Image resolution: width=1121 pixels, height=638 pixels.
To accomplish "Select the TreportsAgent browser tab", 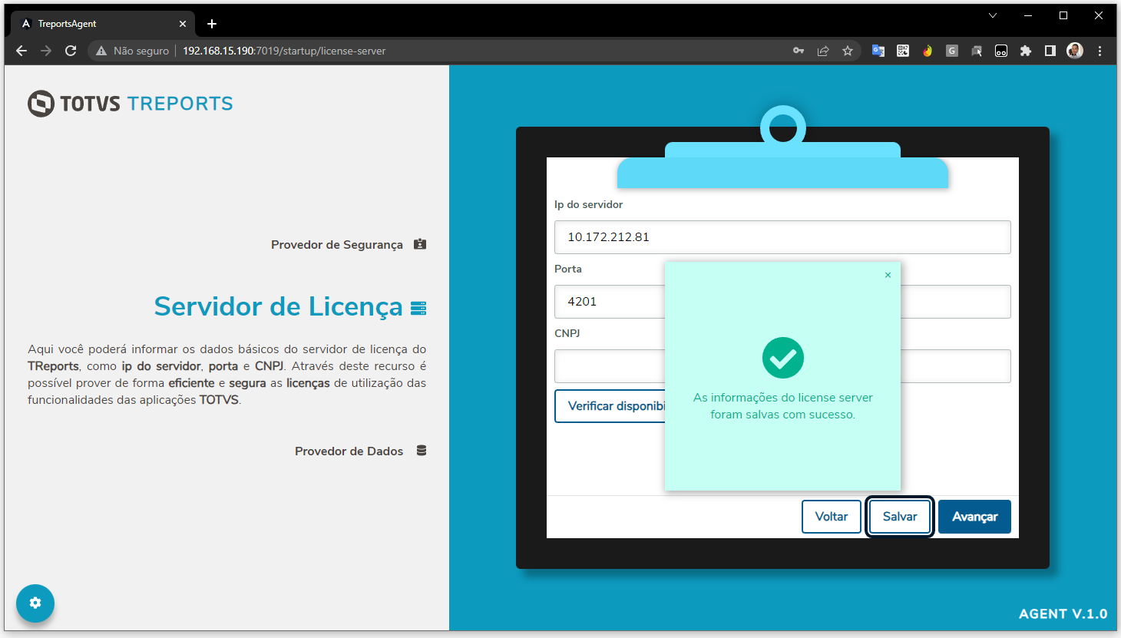I will [104, 24].
